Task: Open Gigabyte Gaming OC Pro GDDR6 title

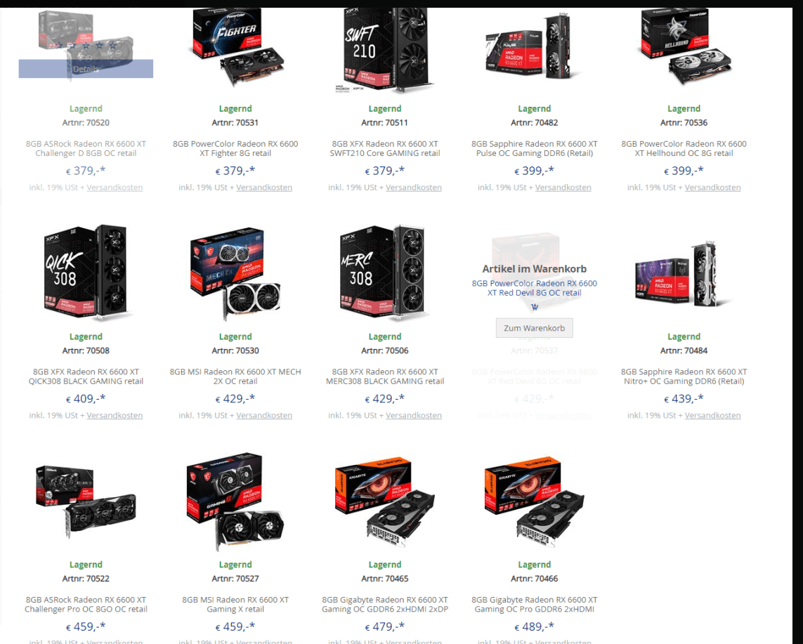Action: point(534,604)
